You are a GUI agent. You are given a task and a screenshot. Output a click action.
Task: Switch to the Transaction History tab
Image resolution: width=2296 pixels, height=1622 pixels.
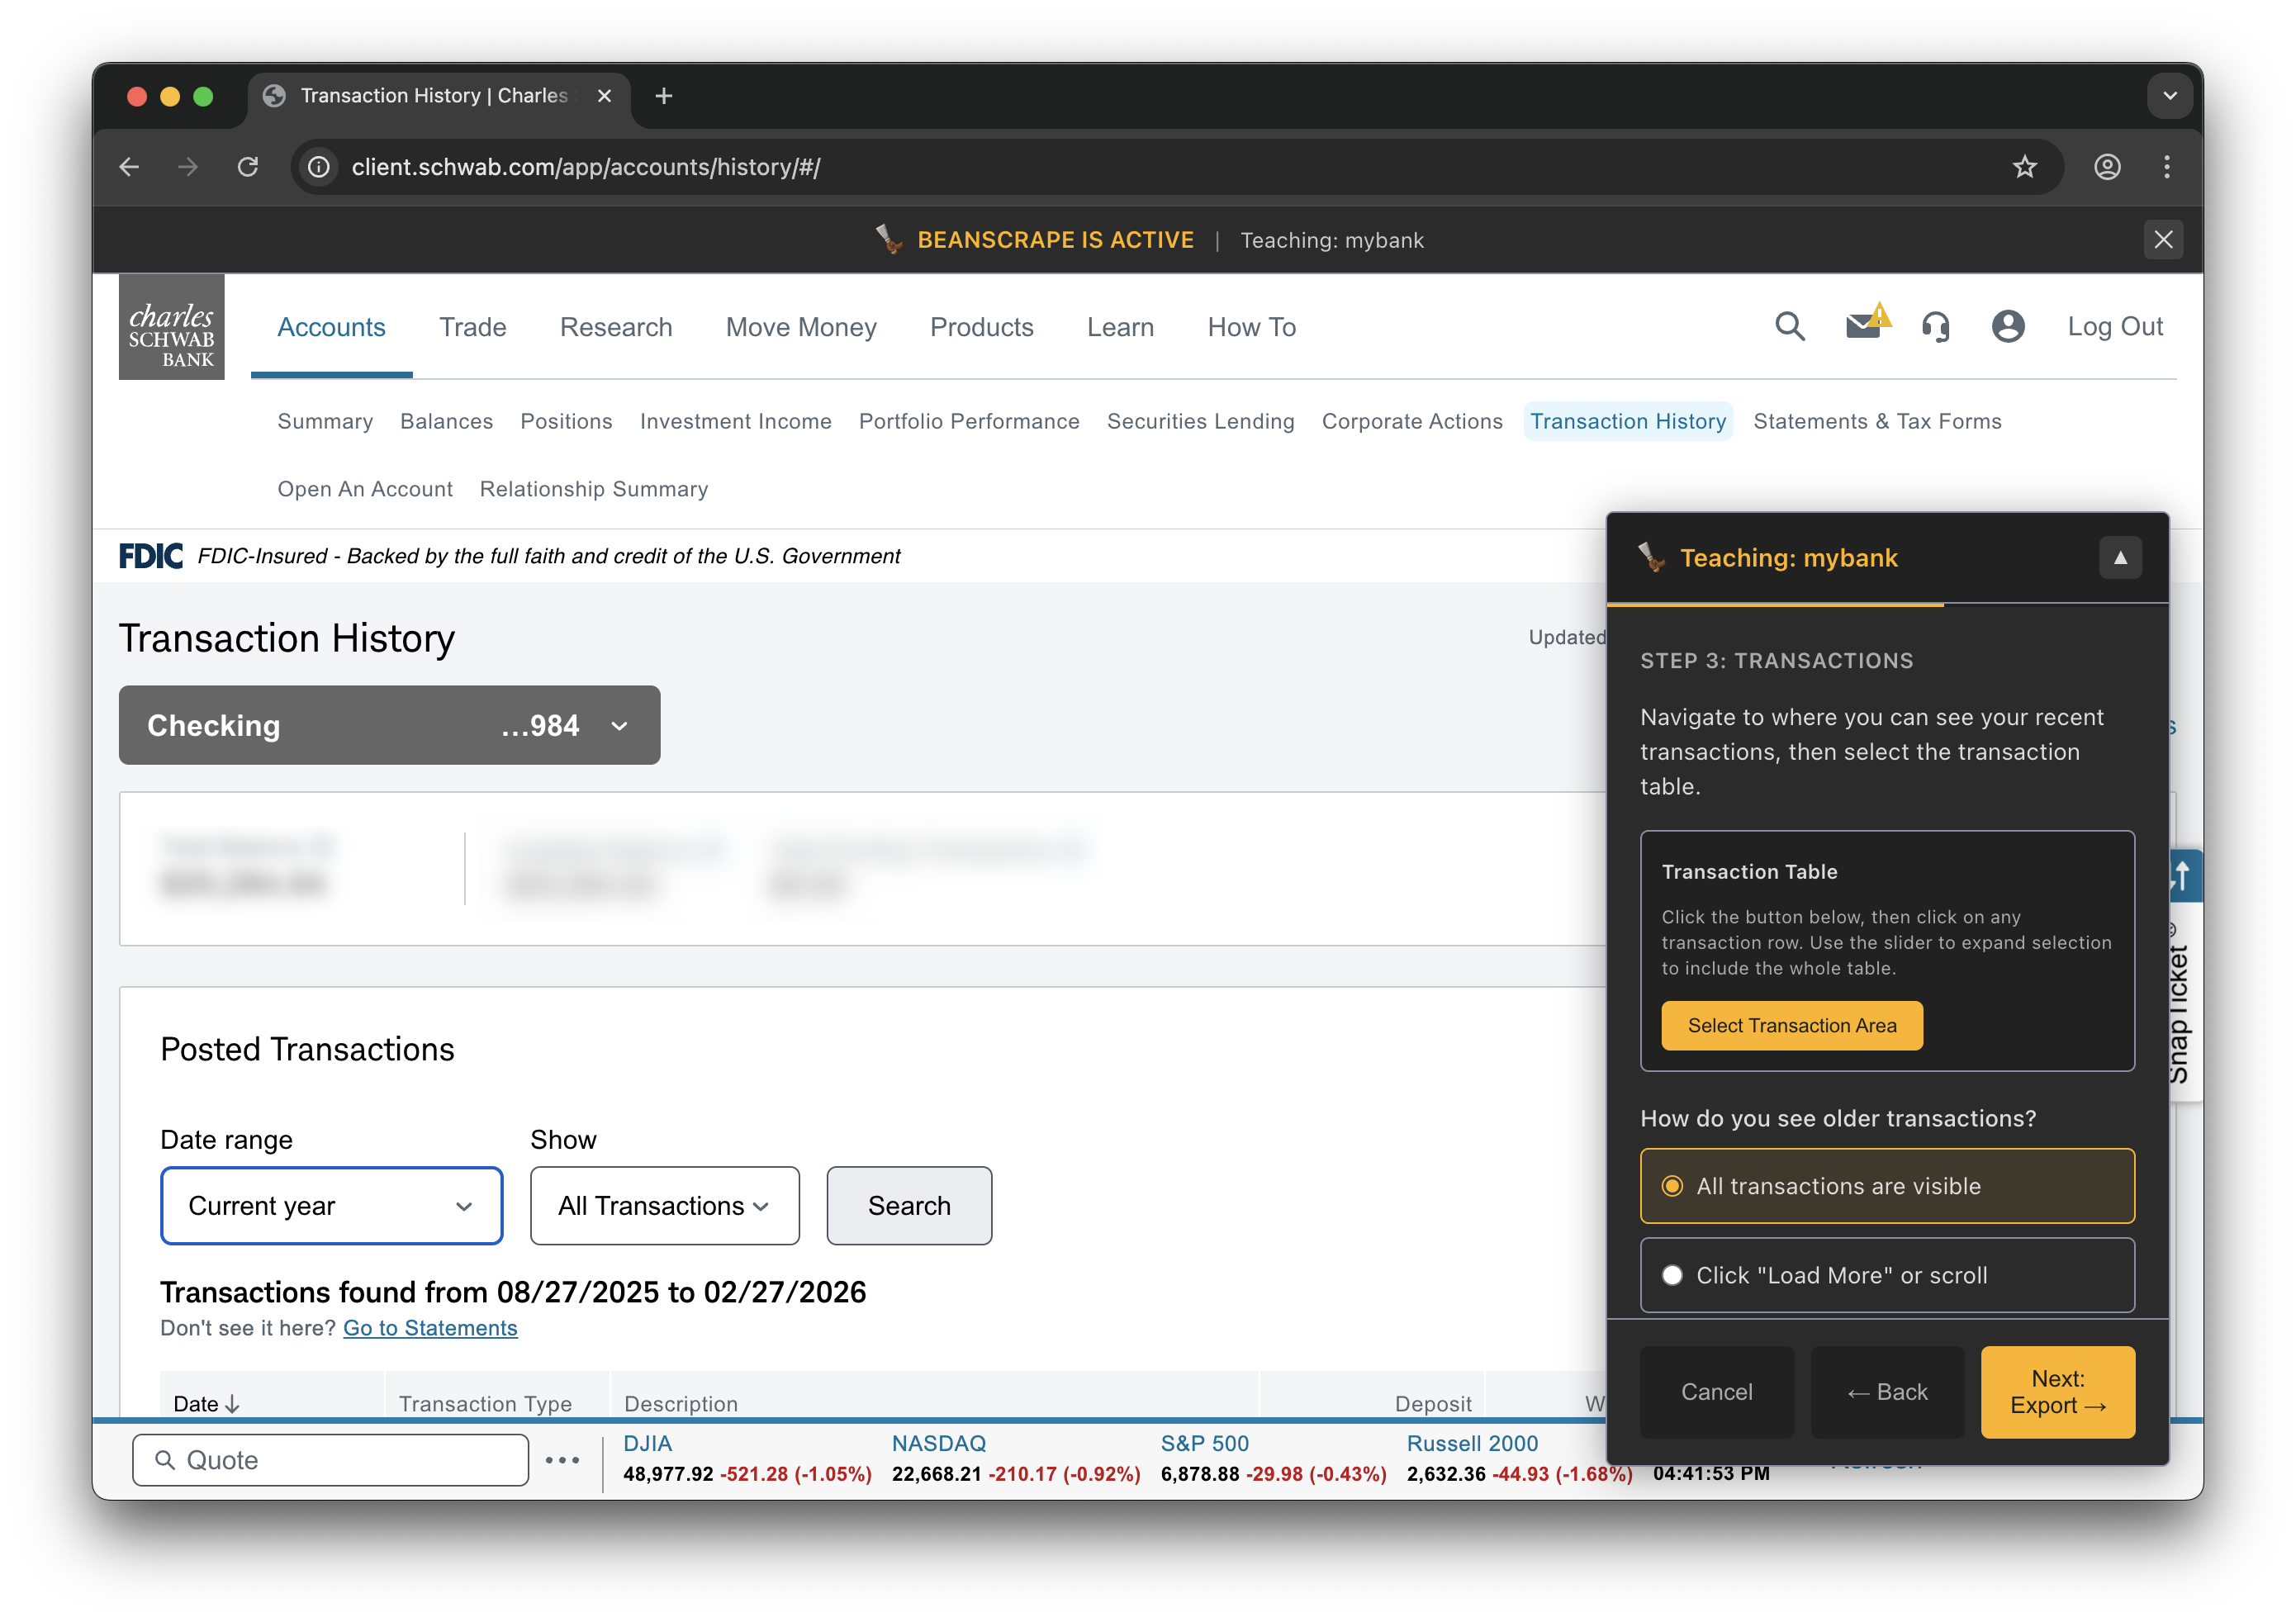[1628, 421]
